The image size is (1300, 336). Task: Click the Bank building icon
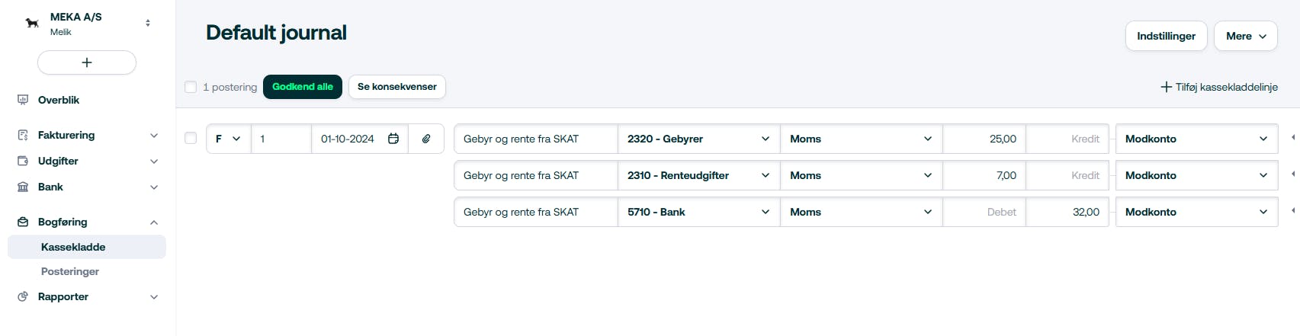tap(23, 187)
